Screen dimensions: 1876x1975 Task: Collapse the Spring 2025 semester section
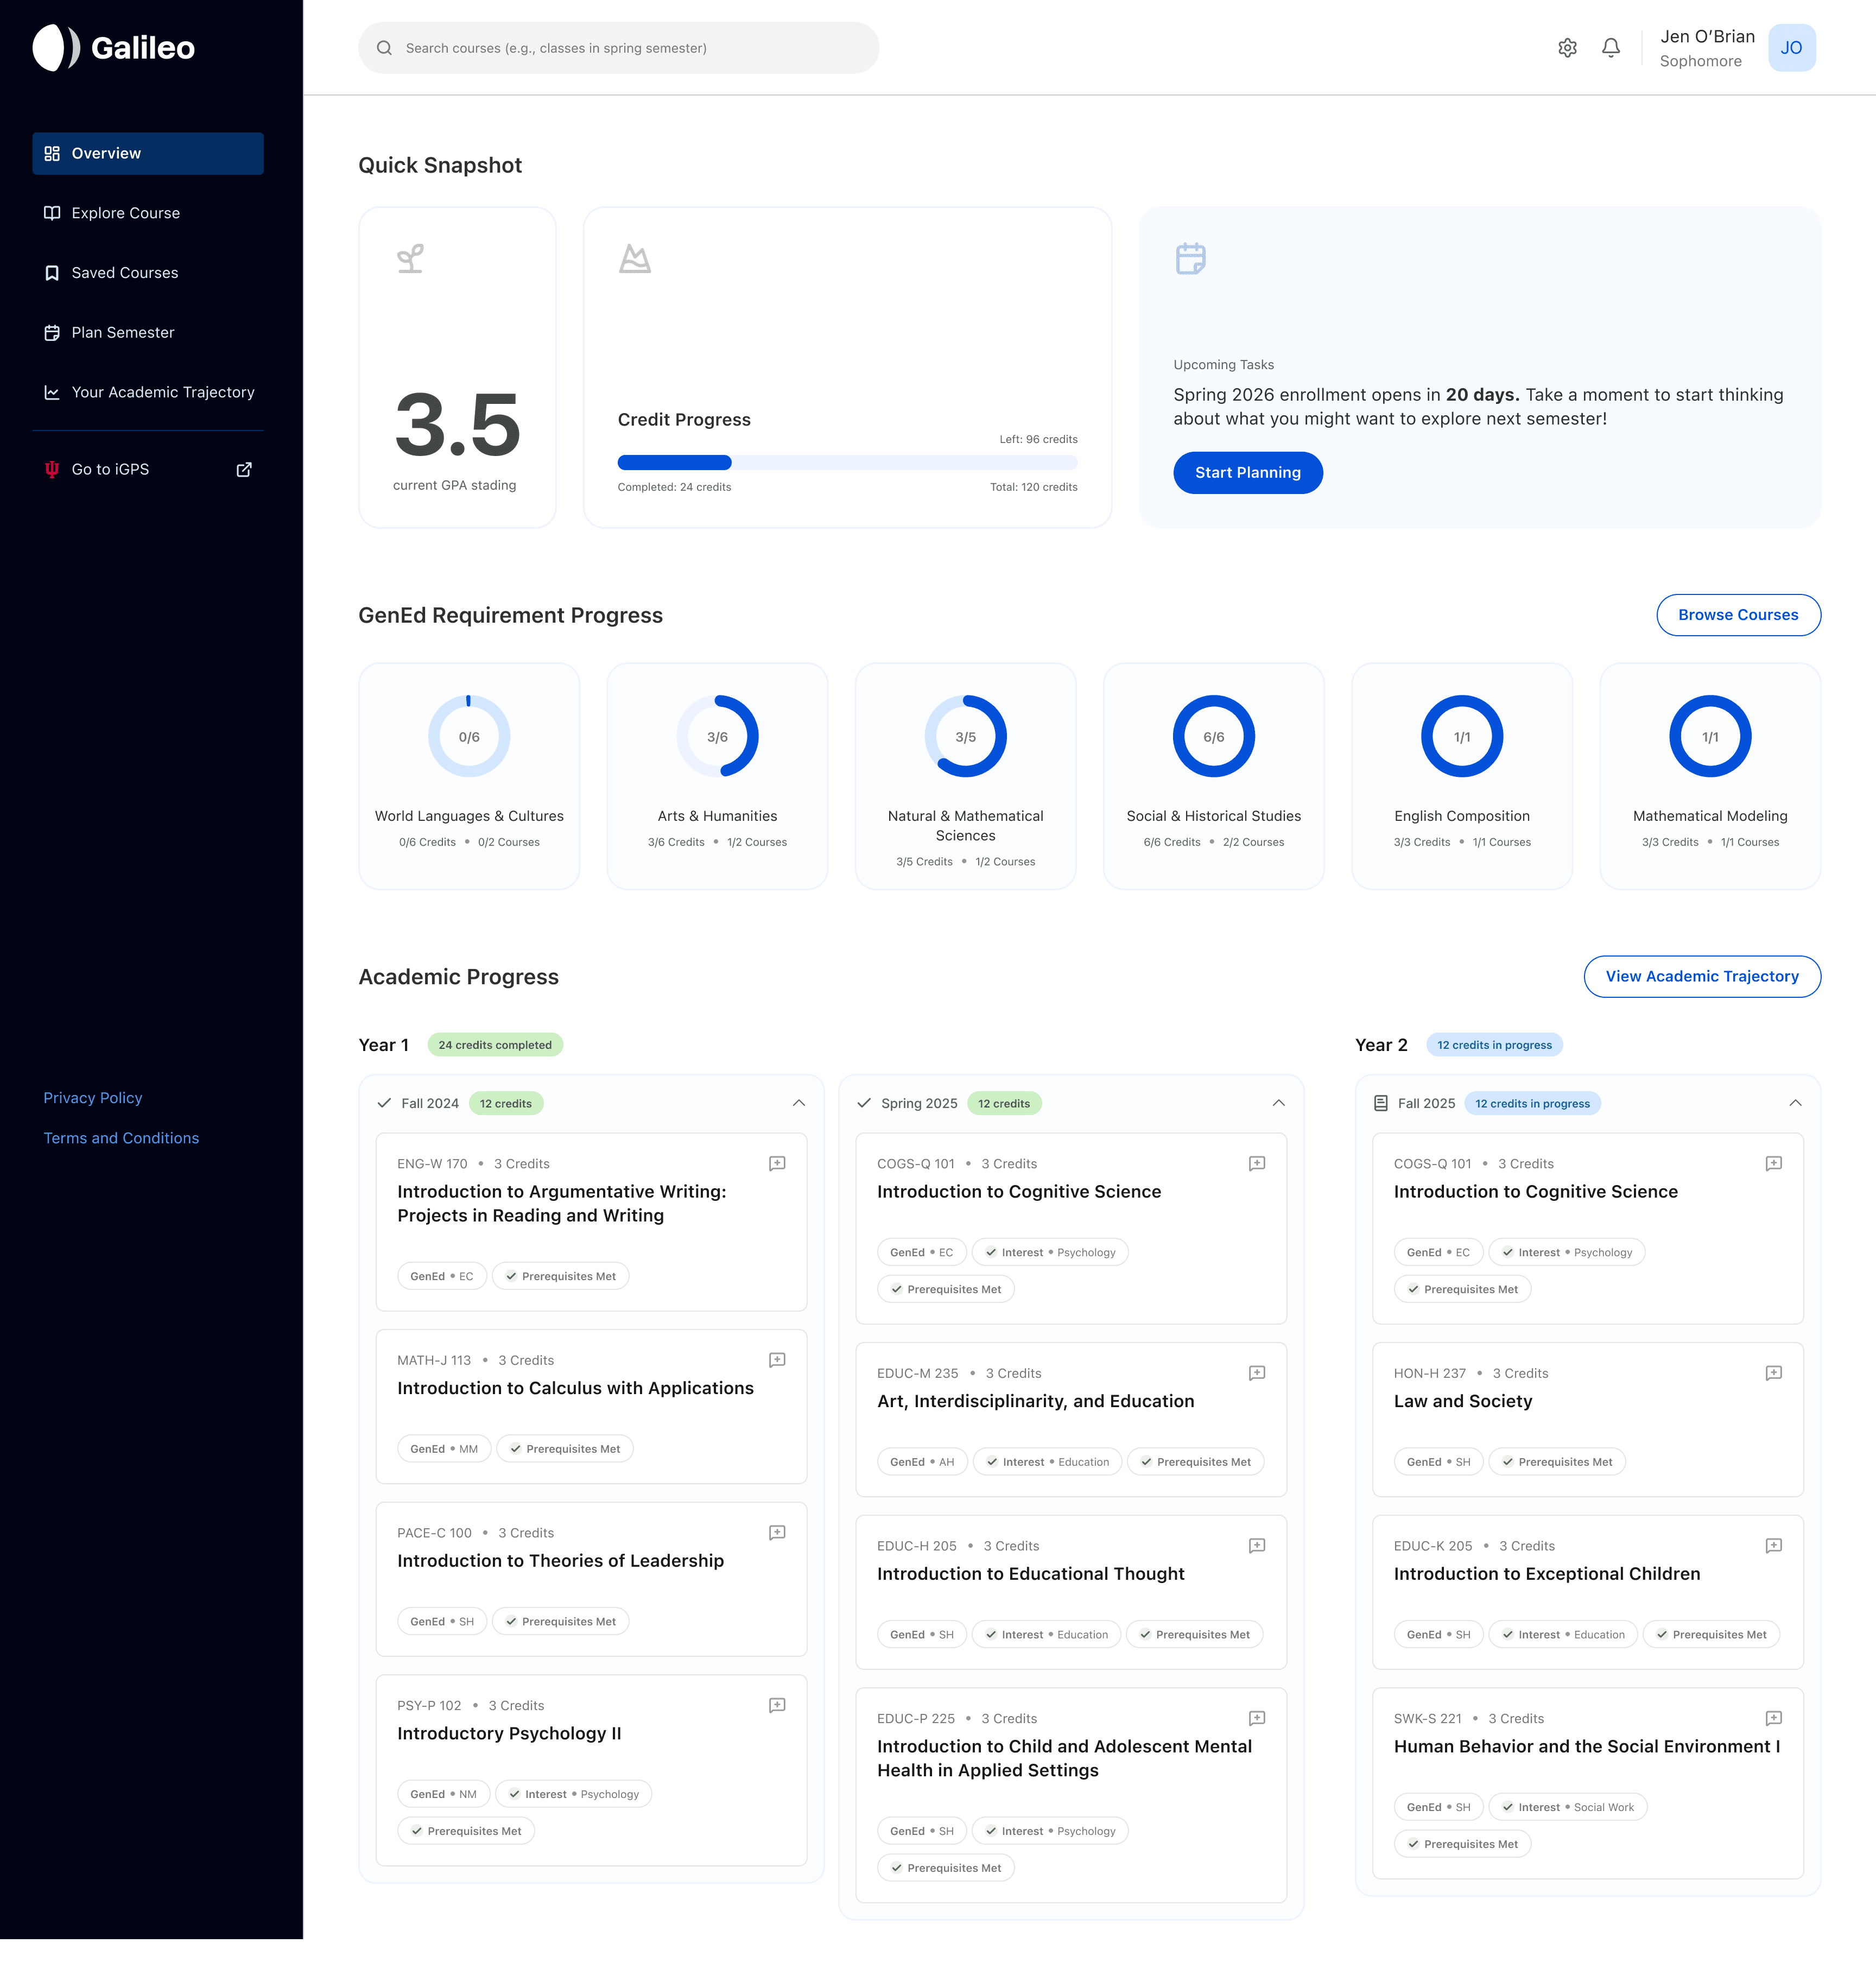tap(1278, 1103)
